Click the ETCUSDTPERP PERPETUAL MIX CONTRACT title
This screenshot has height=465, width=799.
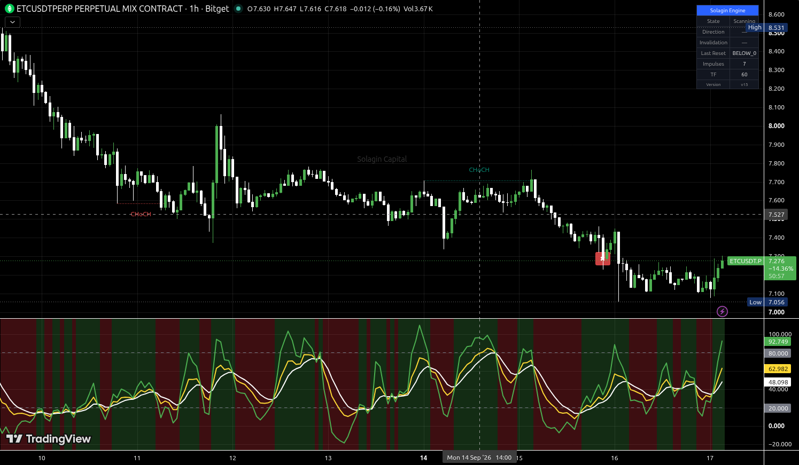[x=99, y=9]
